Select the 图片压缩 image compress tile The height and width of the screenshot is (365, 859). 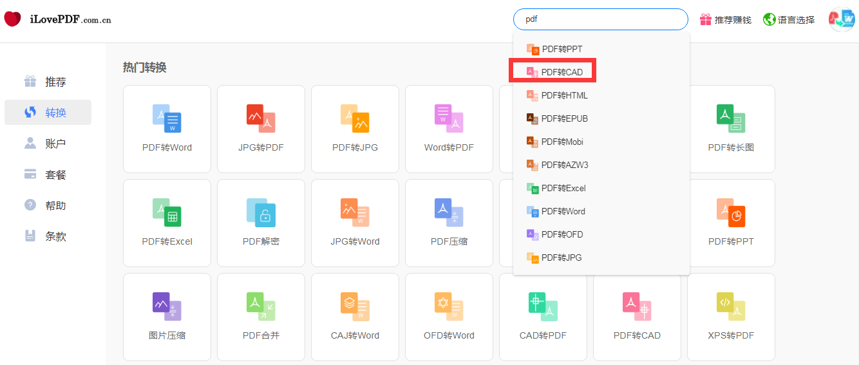(x=167, y=307)
